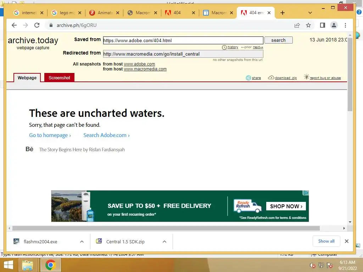This screenshot has width=363, height=272.
Task: Open downloaded flashmx2004.exe
Action: point(40,242)
